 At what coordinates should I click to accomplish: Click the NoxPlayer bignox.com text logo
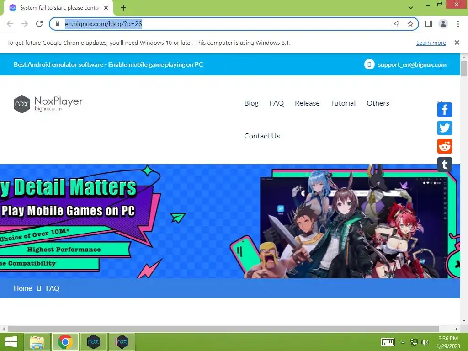coord(58,103)
